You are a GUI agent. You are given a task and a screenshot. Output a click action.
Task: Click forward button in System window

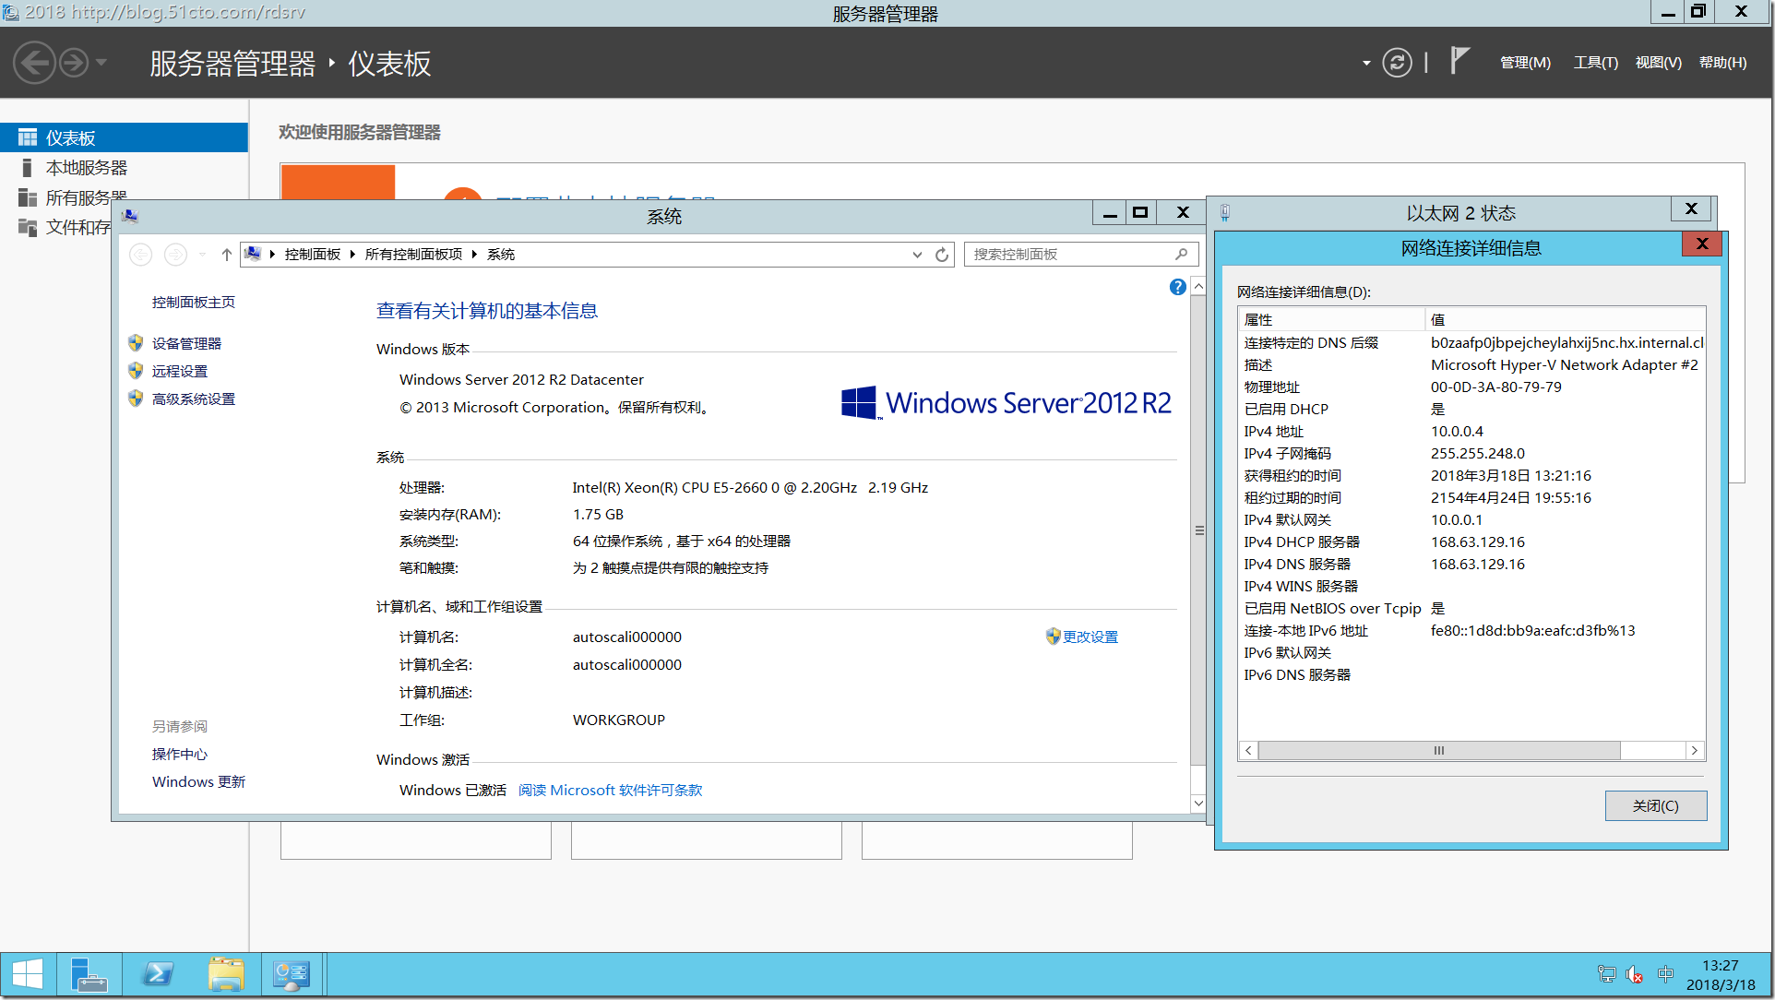click(175, 255)
